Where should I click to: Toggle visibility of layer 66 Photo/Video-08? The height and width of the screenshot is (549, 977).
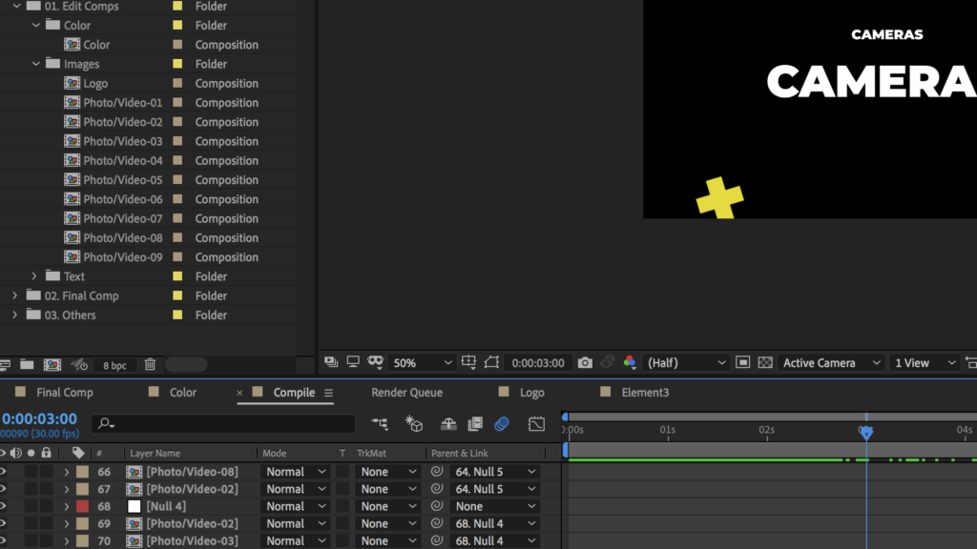[x=2, y=472]
